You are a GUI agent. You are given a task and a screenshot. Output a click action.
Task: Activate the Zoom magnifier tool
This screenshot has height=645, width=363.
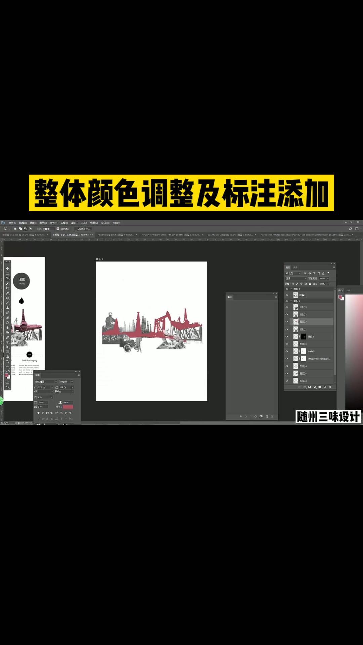[x=7, y=362]
